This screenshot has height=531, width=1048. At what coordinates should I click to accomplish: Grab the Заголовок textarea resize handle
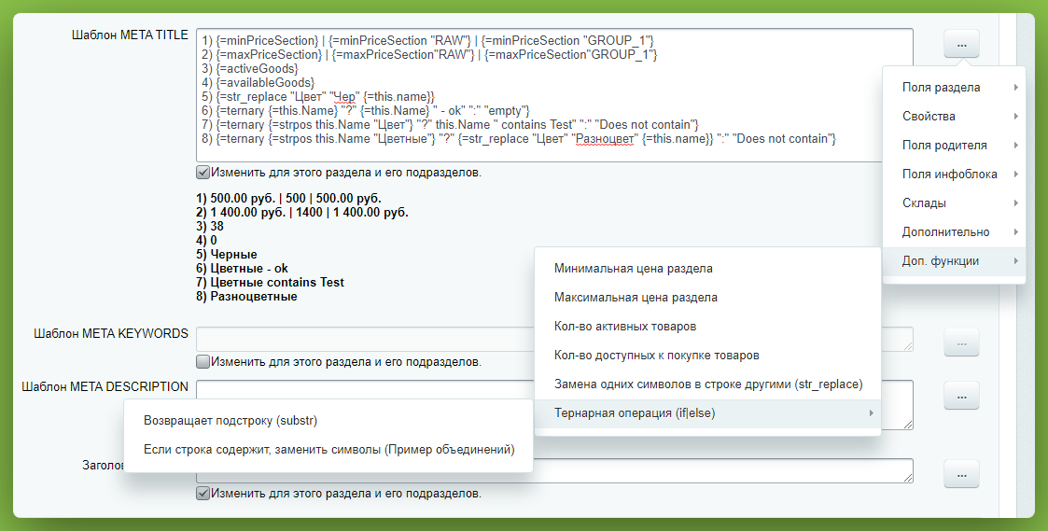coord(908,478)
